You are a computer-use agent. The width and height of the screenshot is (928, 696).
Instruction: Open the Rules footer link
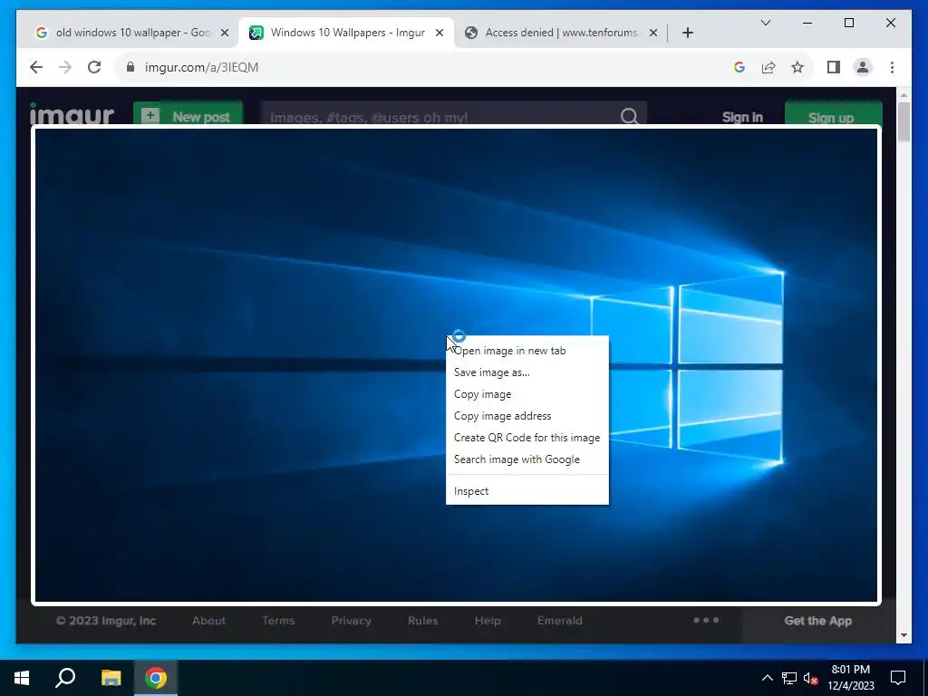coord(422,621)
